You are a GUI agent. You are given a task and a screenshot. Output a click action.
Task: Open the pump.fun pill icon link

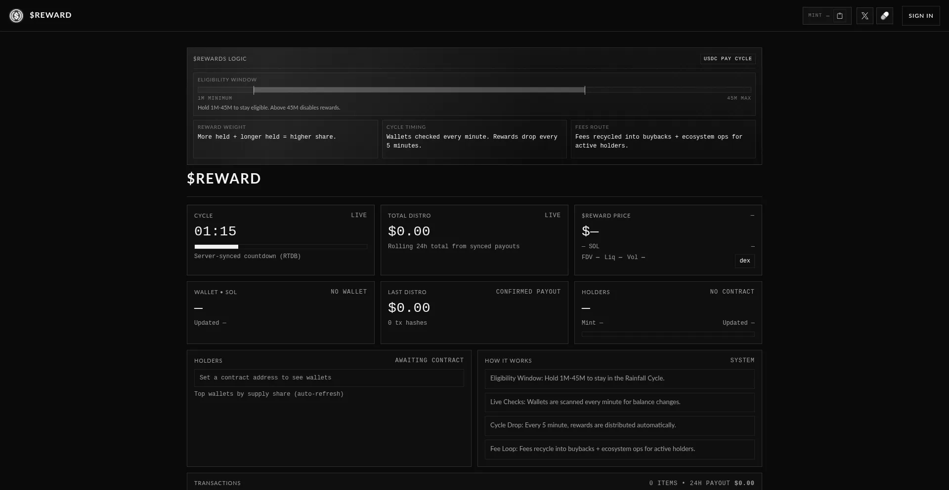point(884,16)
